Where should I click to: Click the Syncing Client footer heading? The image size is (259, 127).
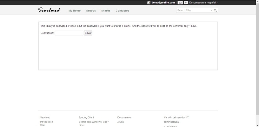point(86,117)
